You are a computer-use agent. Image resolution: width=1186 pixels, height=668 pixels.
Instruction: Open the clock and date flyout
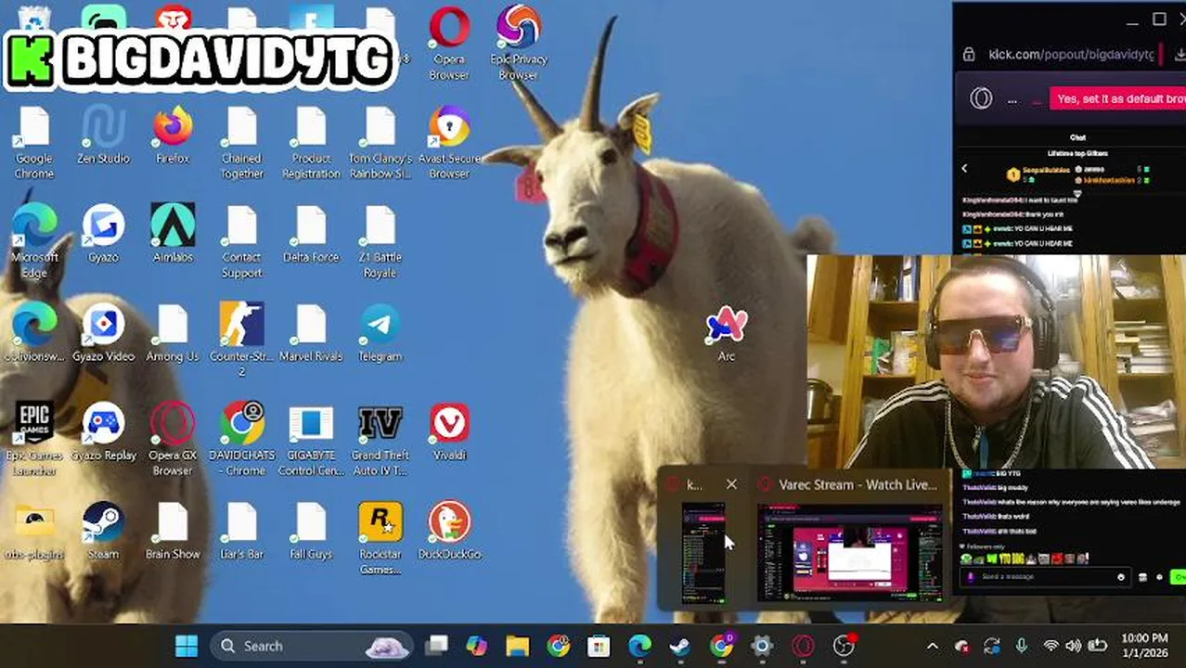point(1144,646)
